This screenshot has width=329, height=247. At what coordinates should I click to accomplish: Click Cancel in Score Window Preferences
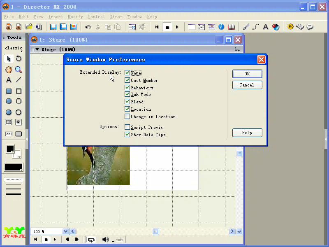tap(247, 85)
